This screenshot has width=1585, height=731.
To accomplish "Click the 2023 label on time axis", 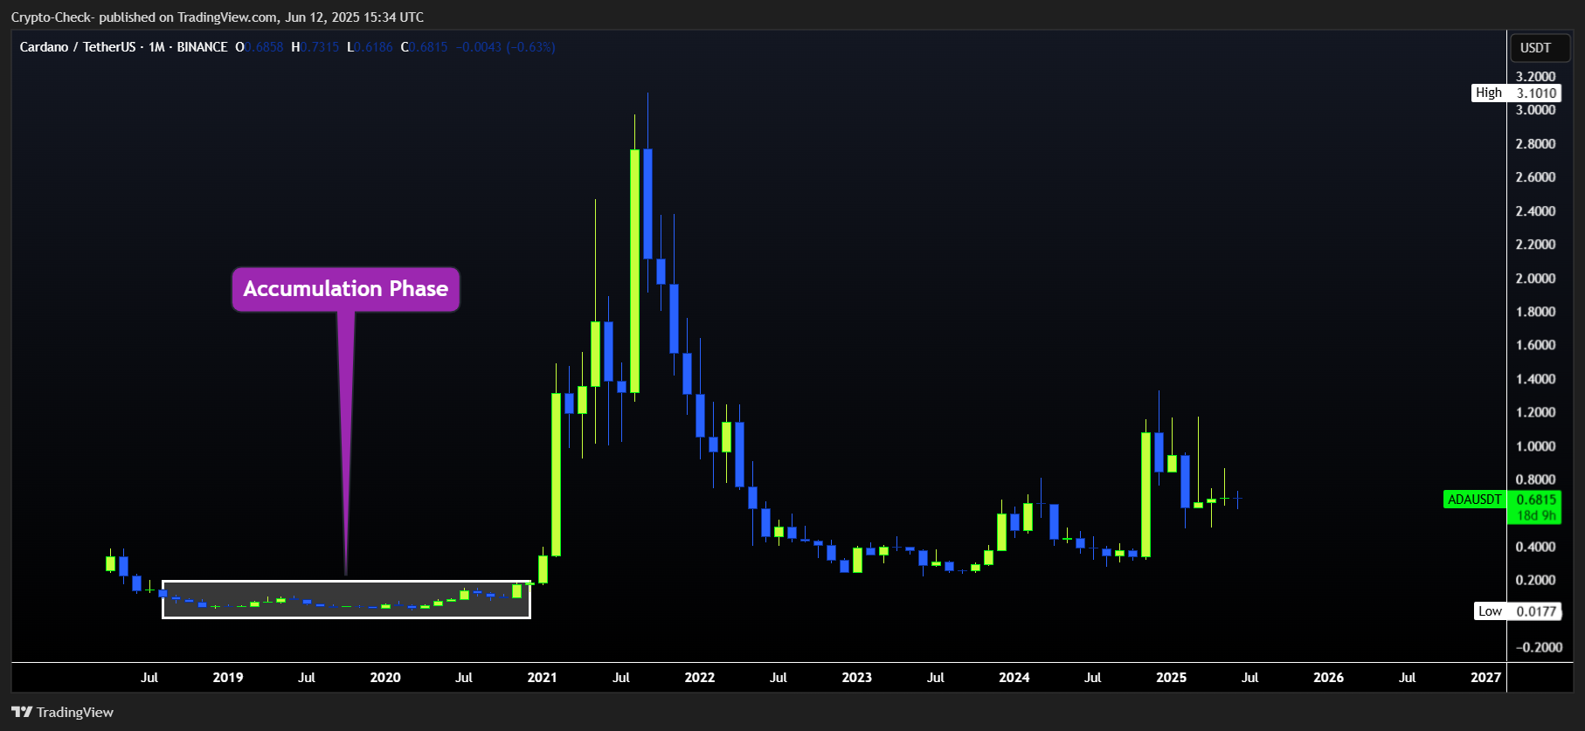I will [x=857, y=678].
